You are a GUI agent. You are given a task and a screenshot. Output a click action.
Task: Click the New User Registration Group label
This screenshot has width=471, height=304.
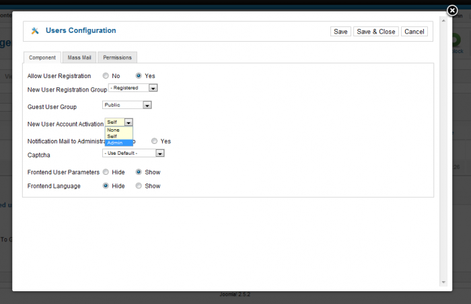pyautogui.click(x=67, y=90)
